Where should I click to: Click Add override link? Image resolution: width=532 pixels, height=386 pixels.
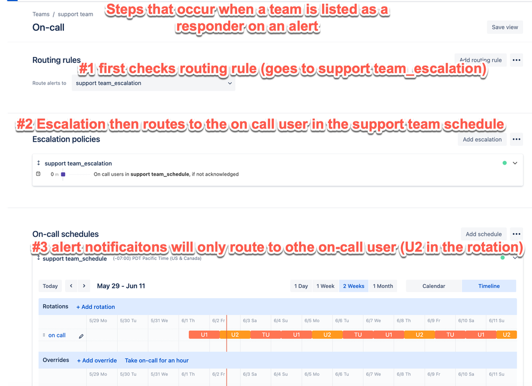click(x=96, y=360)
